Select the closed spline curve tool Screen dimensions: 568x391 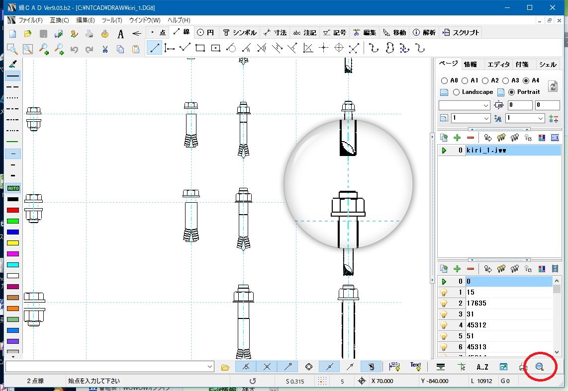coord(389,48)
